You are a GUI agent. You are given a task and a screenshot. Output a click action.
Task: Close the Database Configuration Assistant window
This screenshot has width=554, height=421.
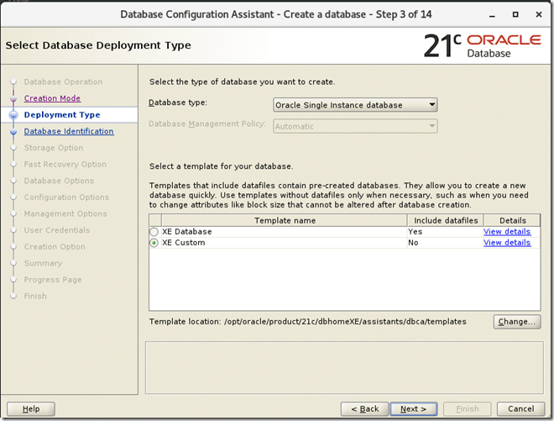pos(541,14)
